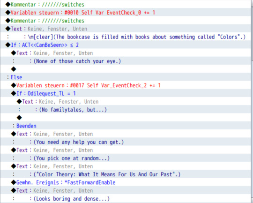
Task: Select the Text header above bookcase message
Action: point(126,29)
